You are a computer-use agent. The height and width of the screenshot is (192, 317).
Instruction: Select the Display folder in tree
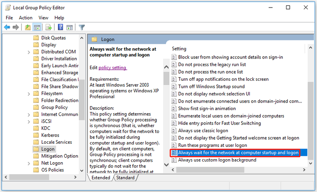[49, 45]
